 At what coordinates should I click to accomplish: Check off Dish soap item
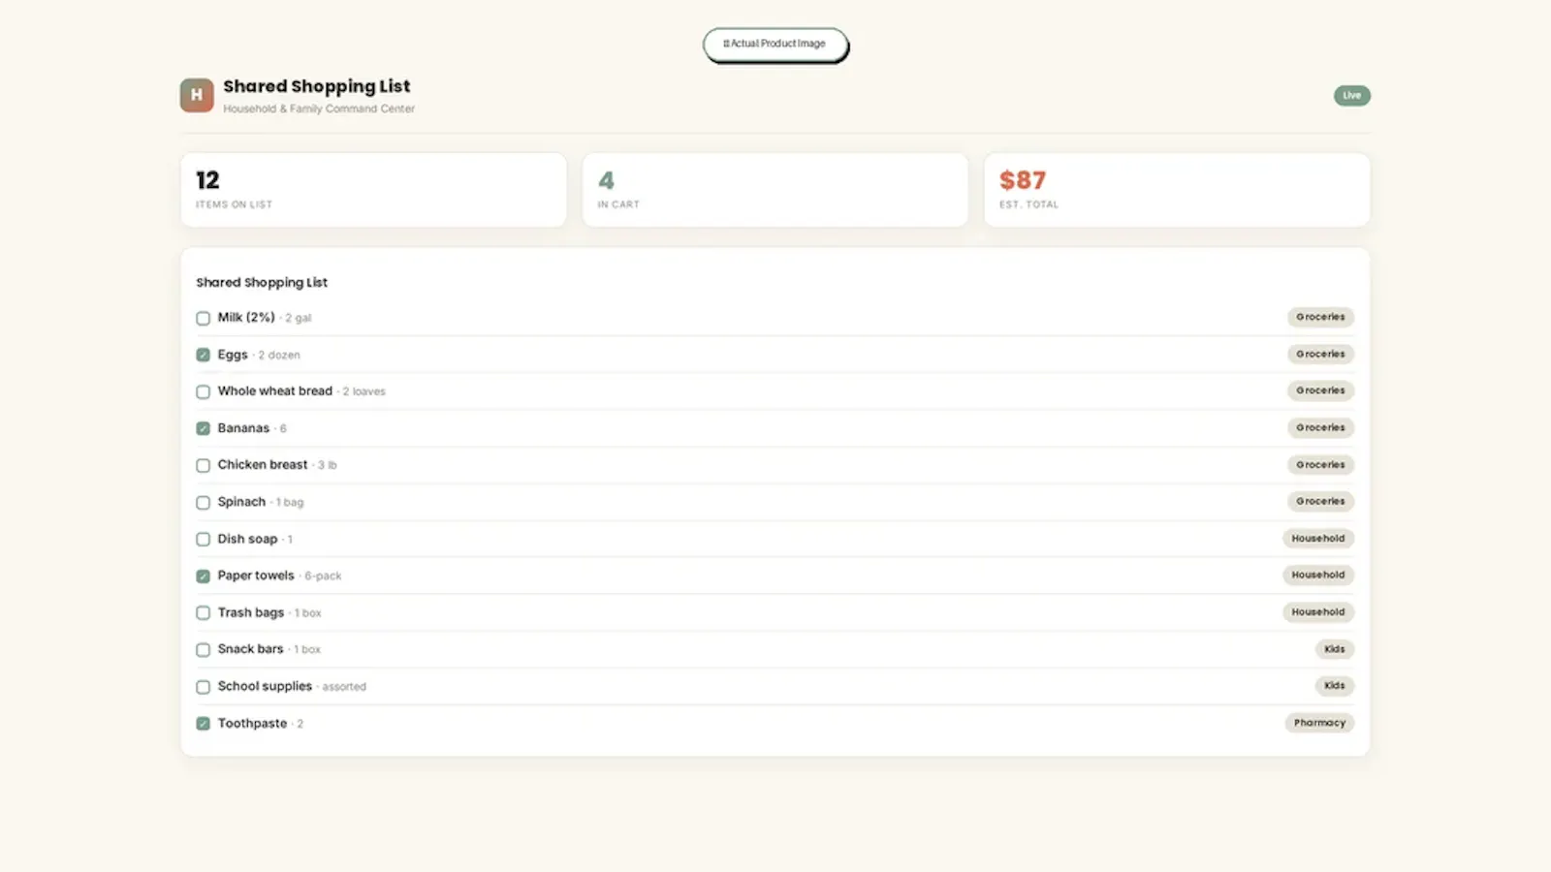point(203,539)
